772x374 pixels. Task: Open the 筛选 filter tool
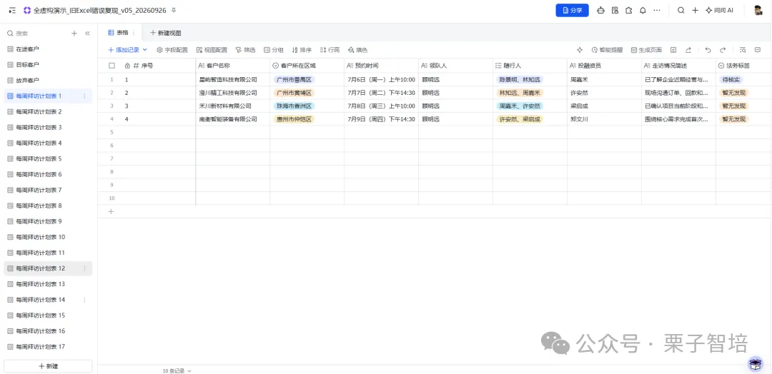[245, 50]
